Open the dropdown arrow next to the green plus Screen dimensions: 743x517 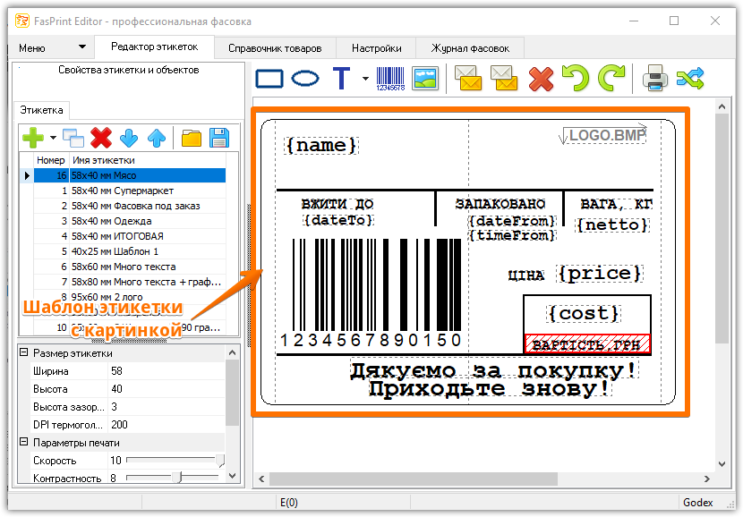point(53,138)
